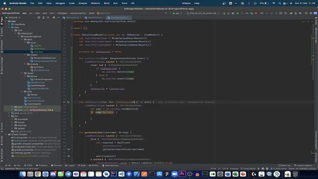Open the app run configuration dropdown
The image size is (318, 179).
(177, 13)
